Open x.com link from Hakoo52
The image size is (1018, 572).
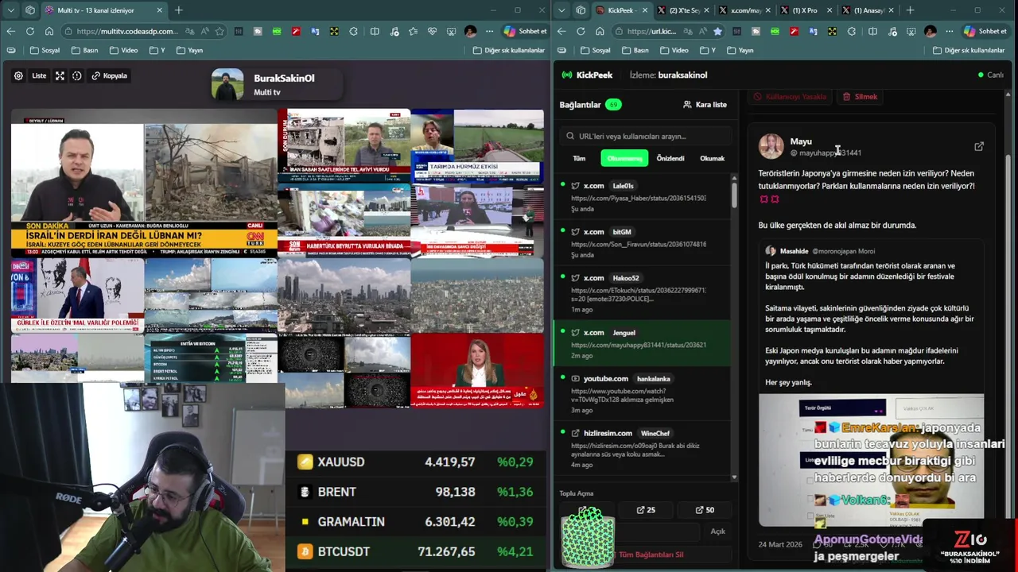tap(643, 293)
